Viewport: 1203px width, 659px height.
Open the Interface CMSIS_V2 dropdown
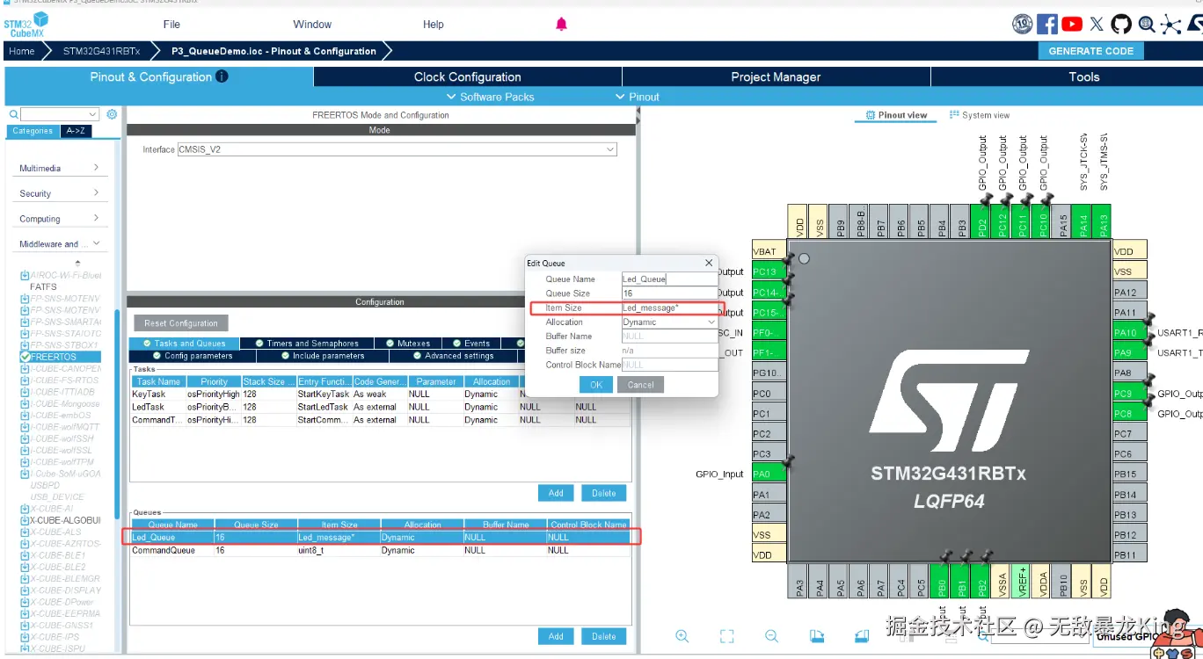(x=397, y=150)
